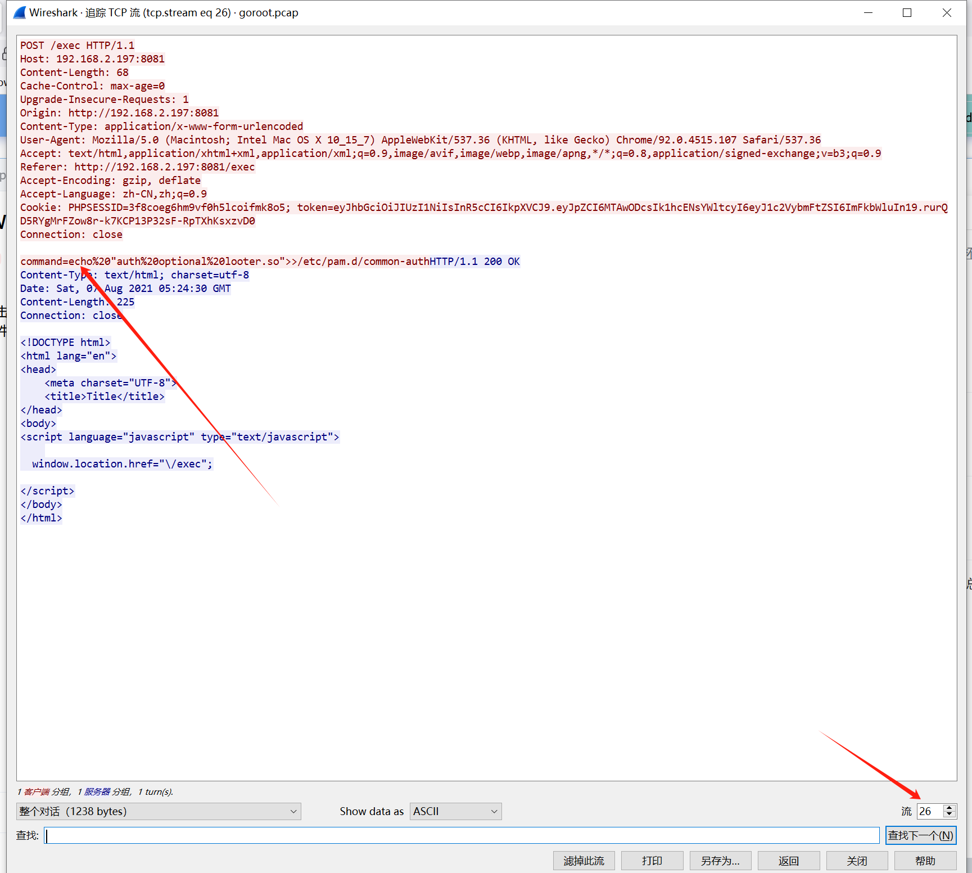Minimize the Wireshark stream window
This screenshot has height=873, width=972.
click(x=868, y=12)
